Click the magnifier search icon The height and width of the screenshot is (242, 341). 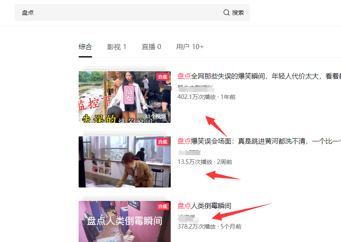pyautogui.click(x=226, y=13)
